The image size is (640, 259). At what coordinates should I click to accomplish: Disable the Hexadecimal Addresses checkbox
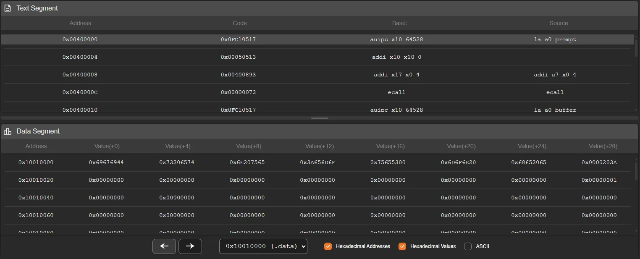tap(328, 246)
